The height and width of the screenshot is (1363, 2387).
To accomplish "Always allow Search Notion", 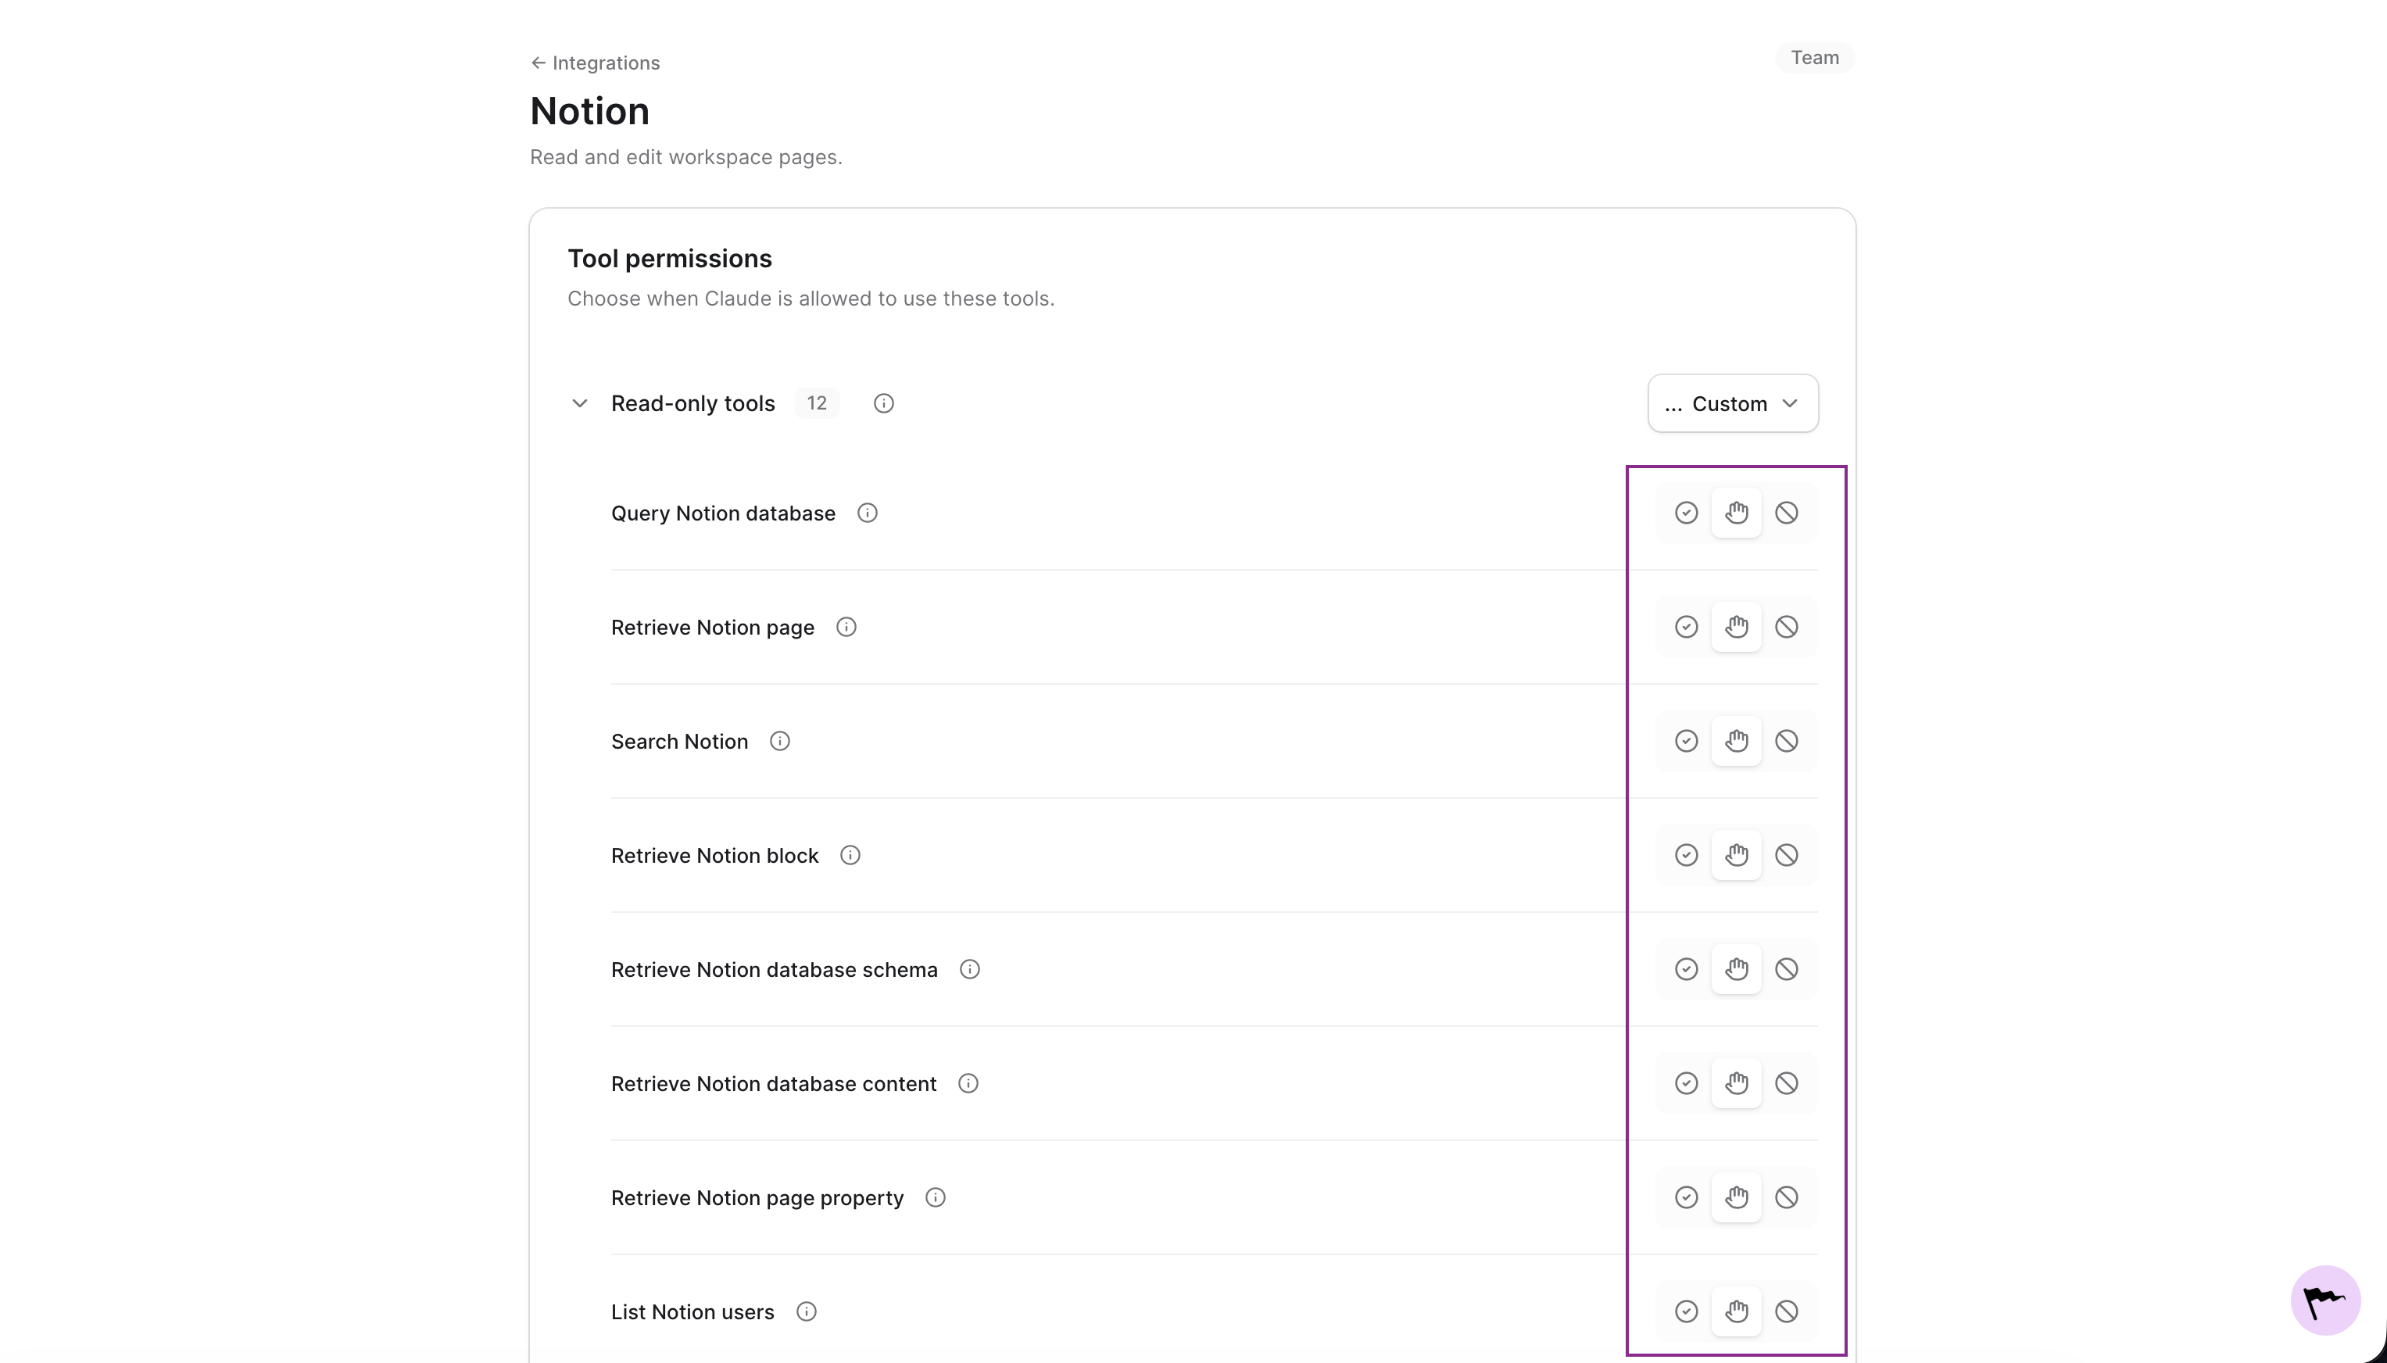I will pos(1686,742).
